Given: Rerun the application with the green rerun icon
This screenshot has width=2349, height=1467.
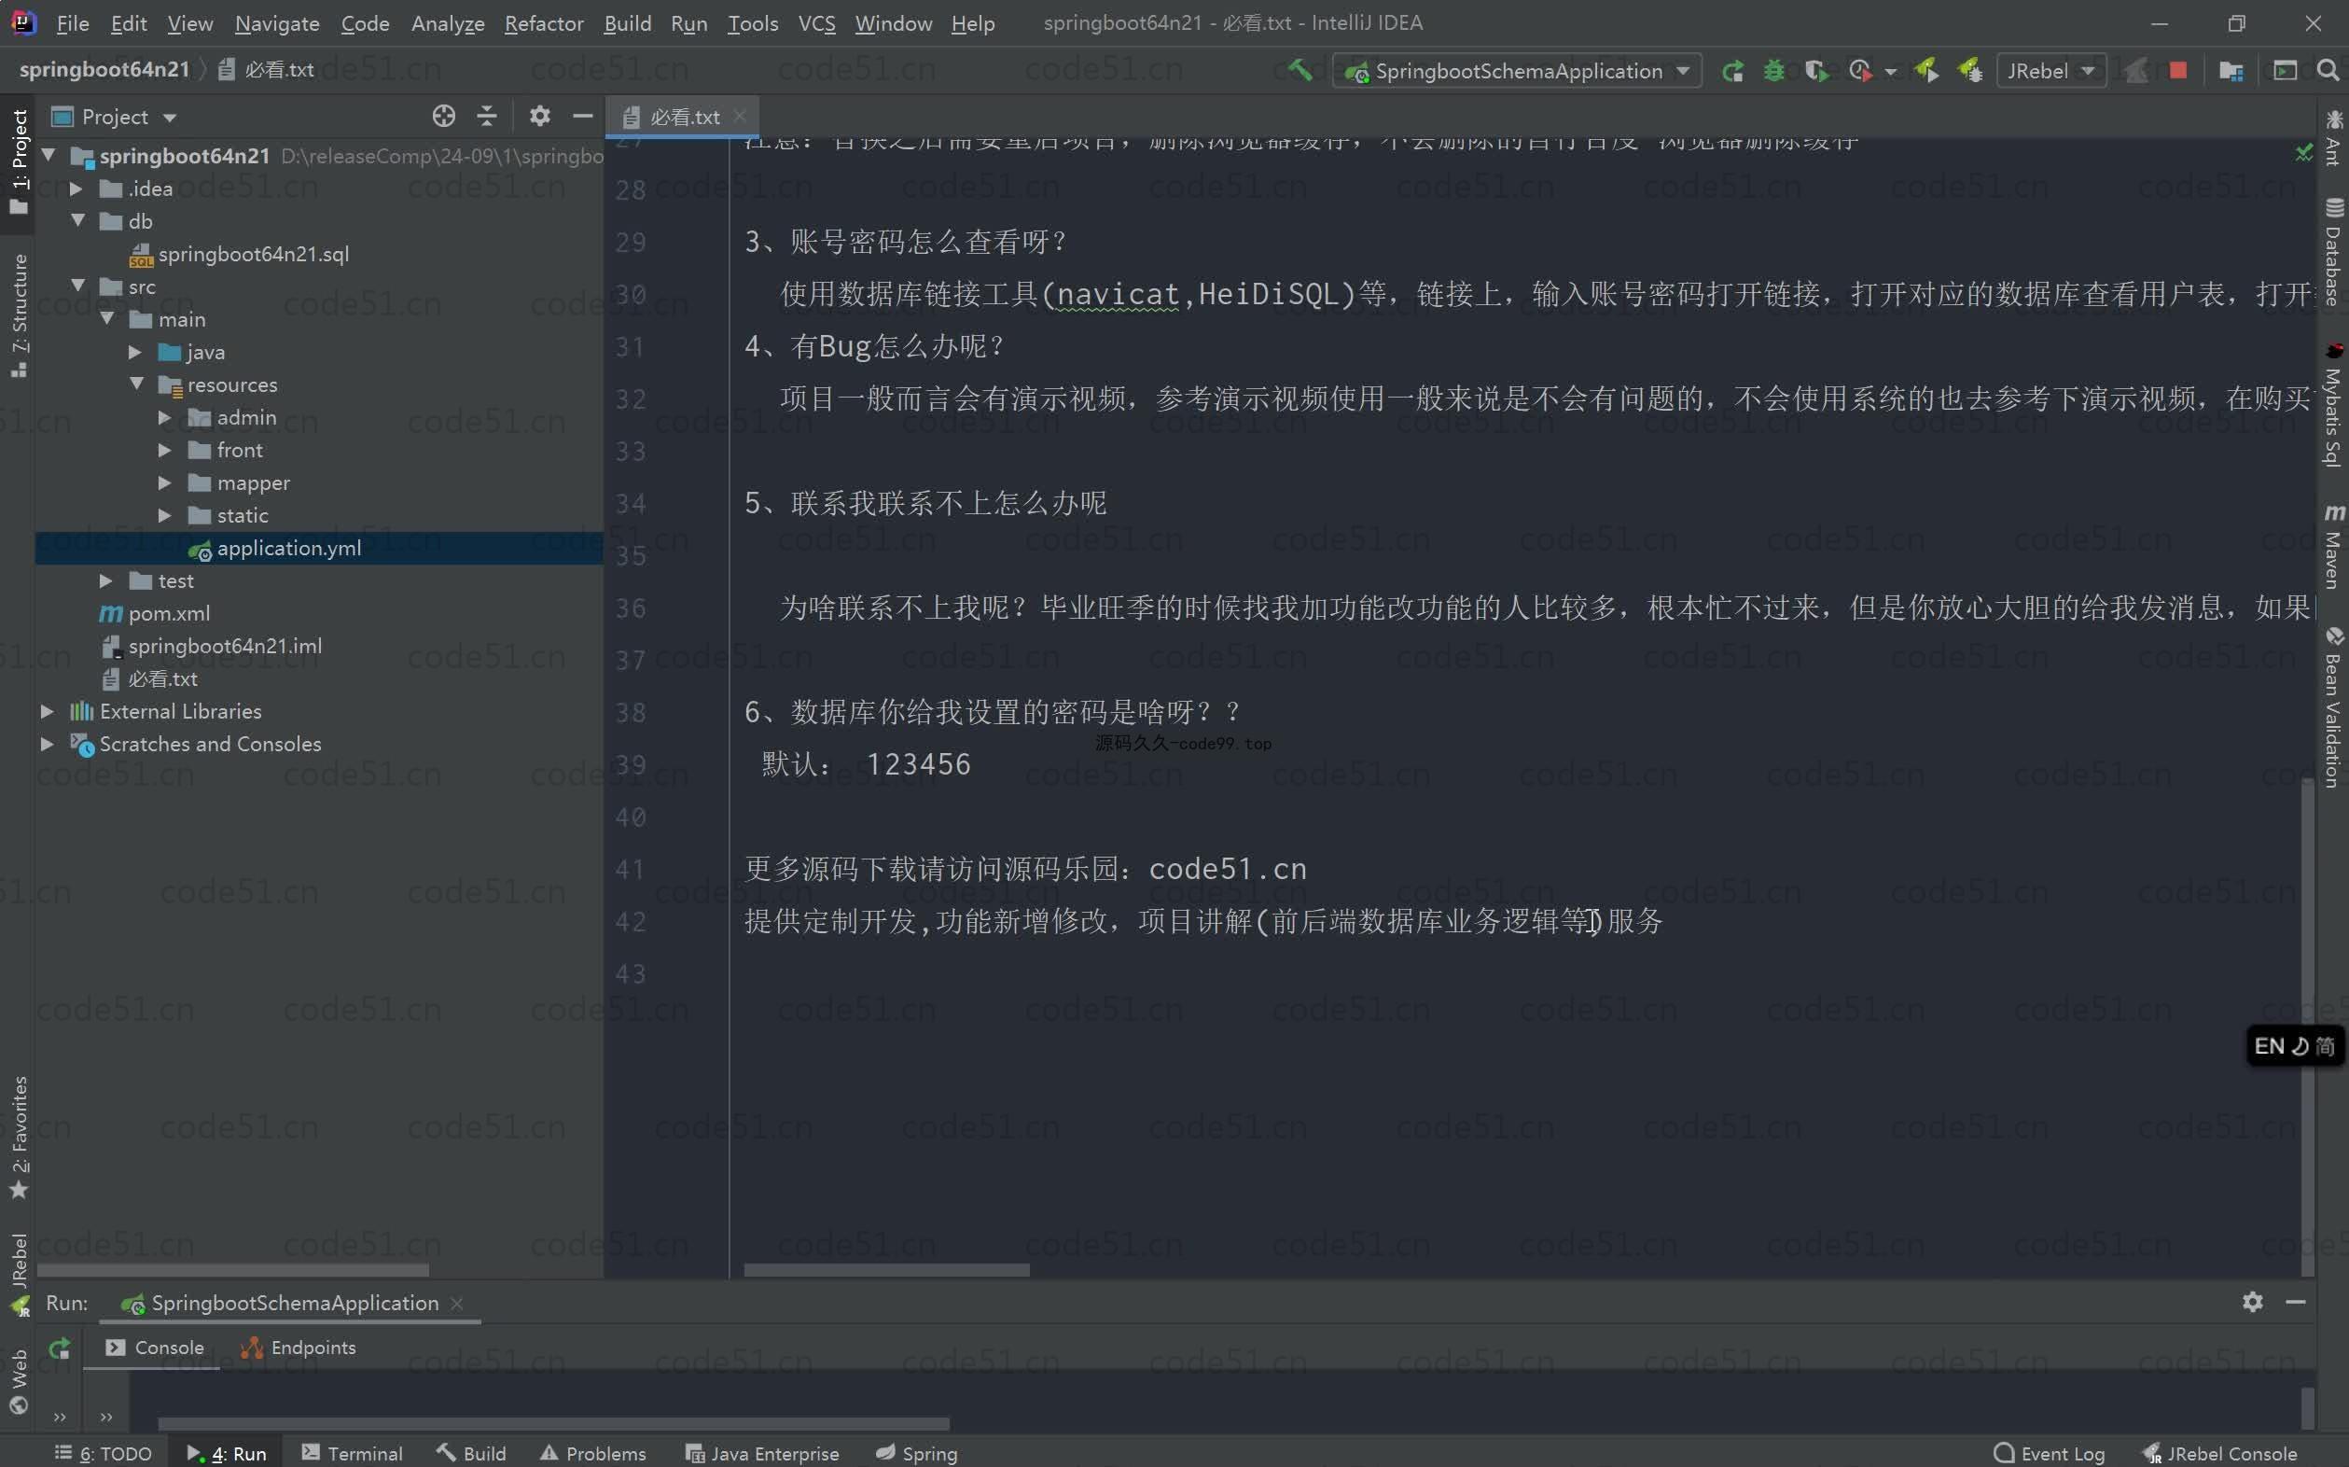Looking at the screenshot, I should pos(1732,71).
